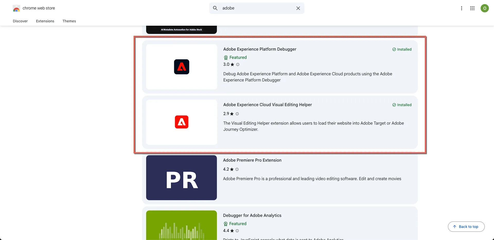
Task: Click the chrome web store title text
Action: [39, 8]
